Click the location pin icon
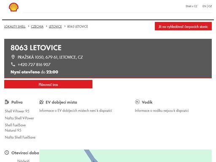Viewport: 216px width, 162px height. pyautogui.click(x=13, y=57)
